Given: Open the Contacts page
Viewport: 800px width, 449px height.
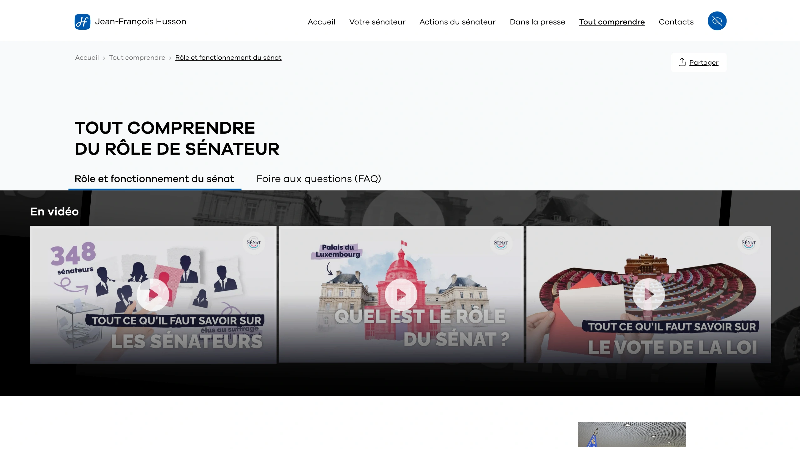Looking at the screenshot, I should click(x=676, y=22).
